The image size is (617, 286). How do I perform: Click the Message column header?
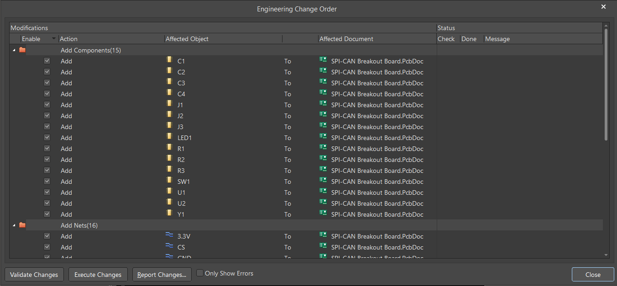click(x=543, y=39)
